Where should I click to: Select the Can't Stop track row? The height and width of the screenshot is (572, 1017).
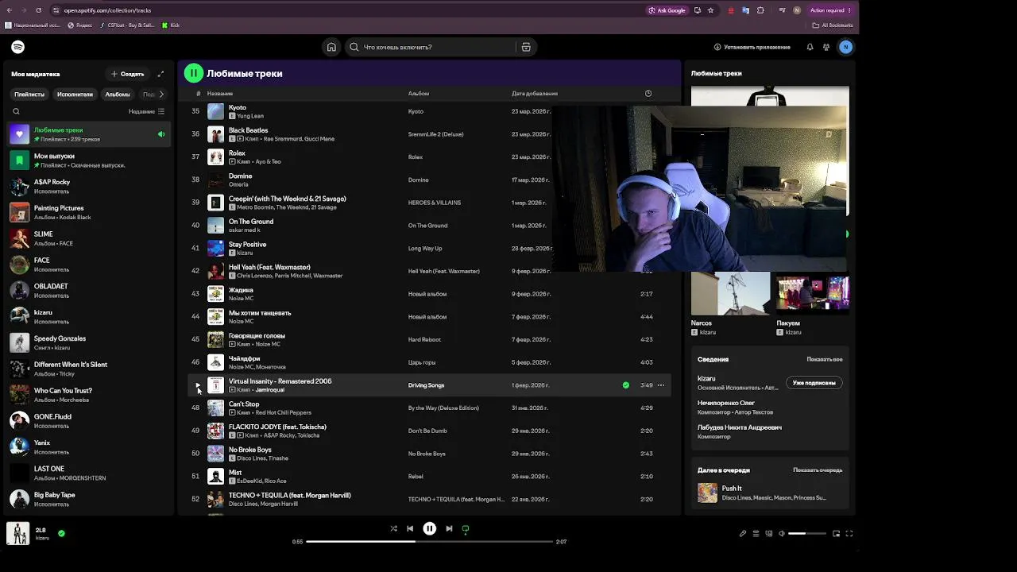coord(429,408)
